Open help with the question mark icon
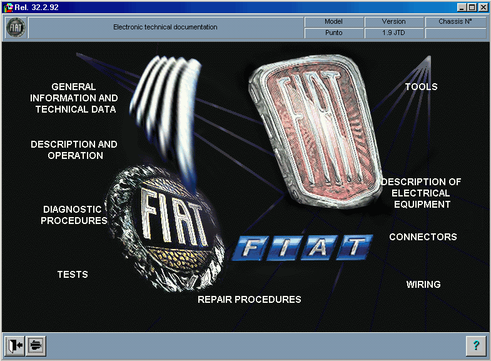Viewport: 491px width, 361px height. [x=475, y=345]
